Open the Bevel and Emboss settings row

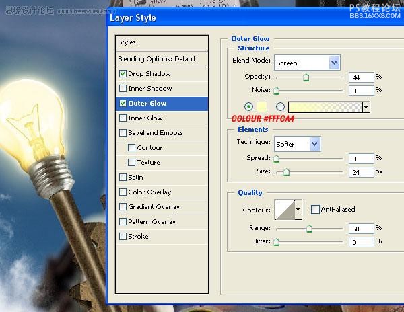pos(162,133)
